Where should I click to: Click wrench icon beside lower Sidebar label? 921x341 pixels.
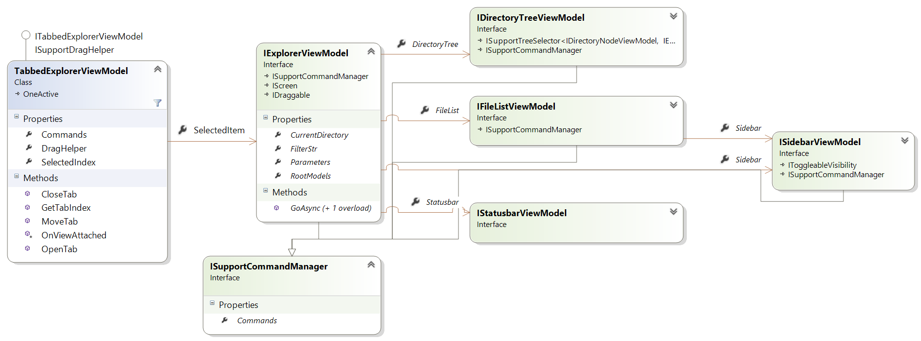pyautogui.click(x=725, y=159)
